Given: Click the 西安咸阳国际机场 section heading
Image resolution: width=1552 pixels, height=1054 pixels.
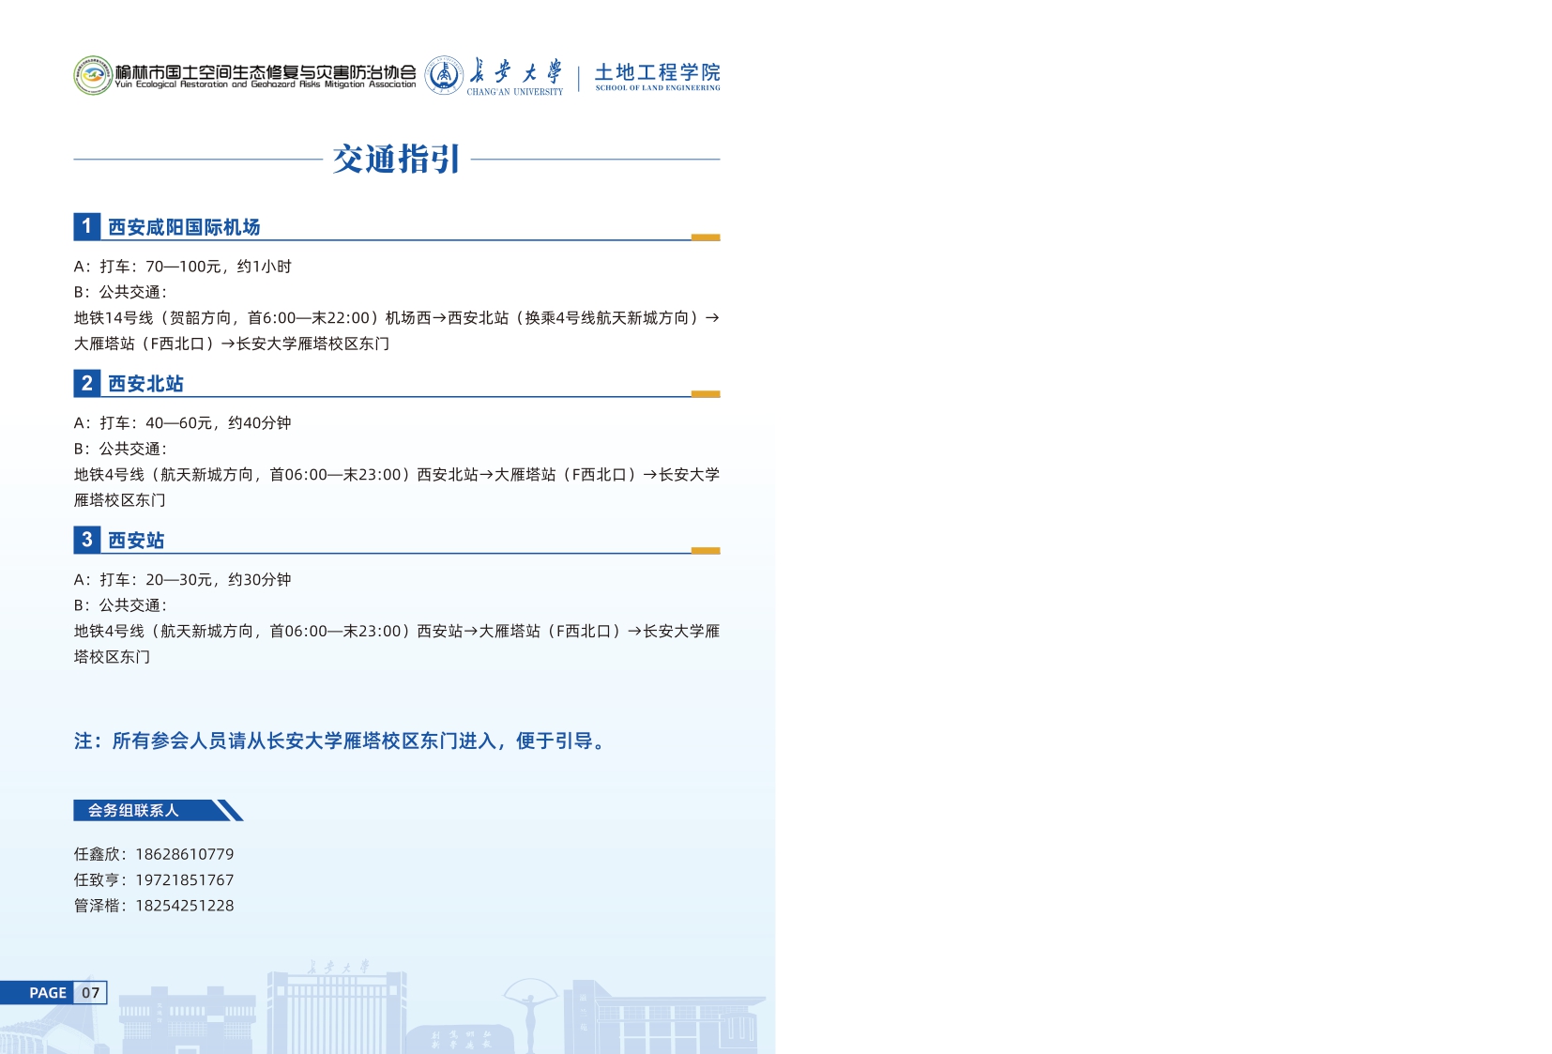Looking at the screenshot, I should 184,227.
